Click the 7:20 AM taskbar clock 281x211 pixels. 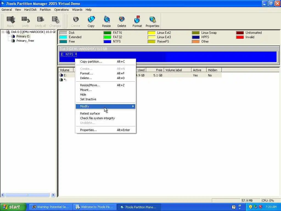coord(271,207)
